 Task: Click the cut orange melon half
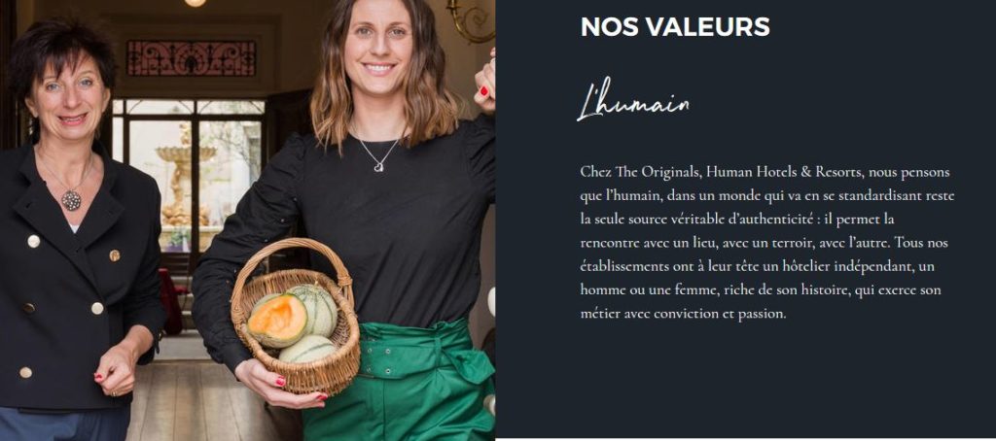[x=277, y=320]
